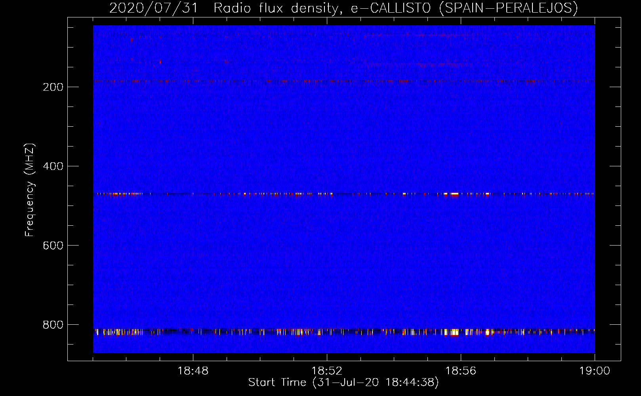Click the 18:56 time tick label
Image resolution: width=641 pixels, height=396 pixels.
coord(461,371)
